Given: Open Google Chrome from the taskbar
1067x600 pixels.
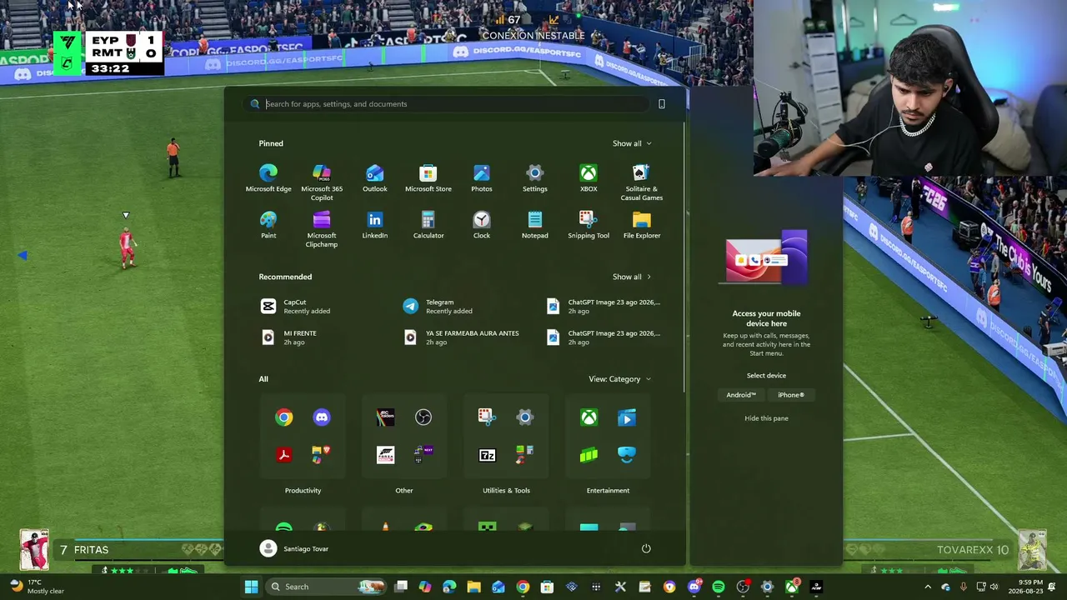Looking at the screenshot, I should coord(523,587).
